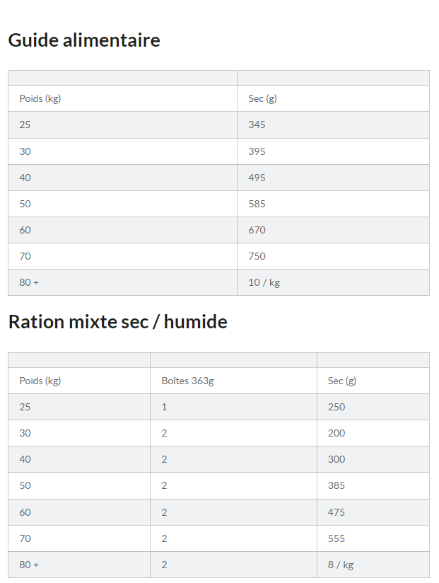
Task: Select the 385 cell in mixed ration table
Action: pos(336,485)
